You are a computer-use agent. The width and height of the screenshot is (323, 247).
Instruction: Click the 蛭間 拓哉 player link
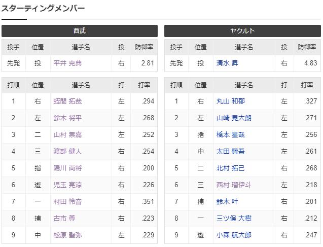(67, 101)
